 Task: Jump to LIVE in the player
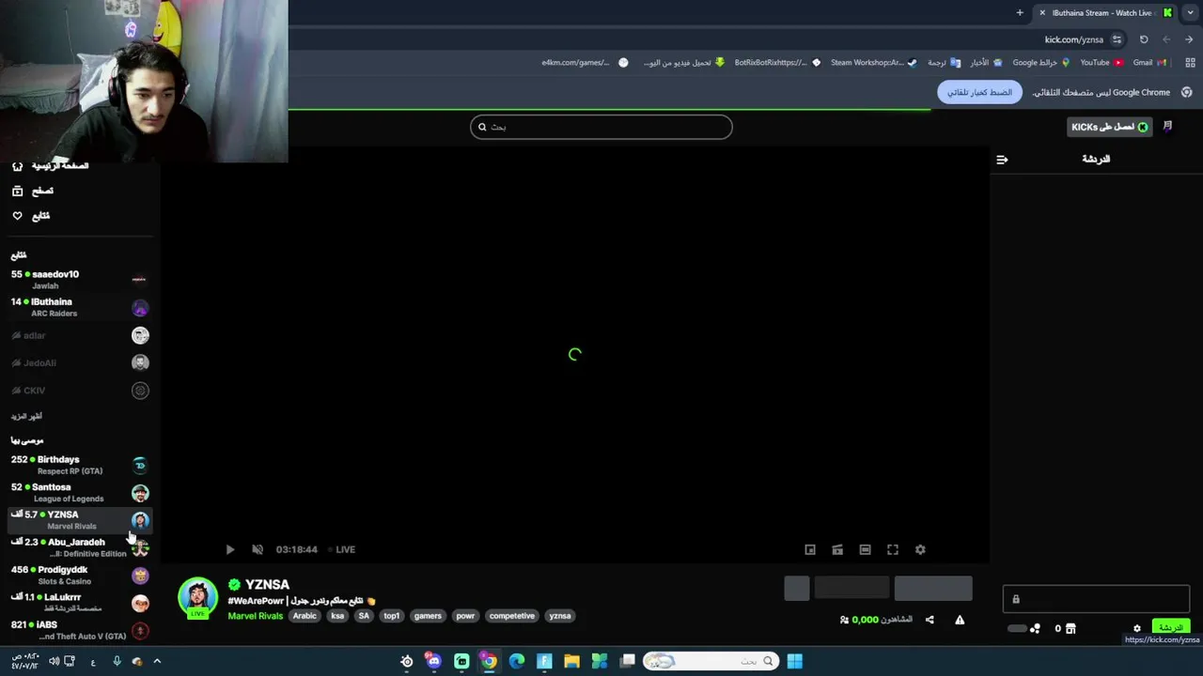click(342, 549)
